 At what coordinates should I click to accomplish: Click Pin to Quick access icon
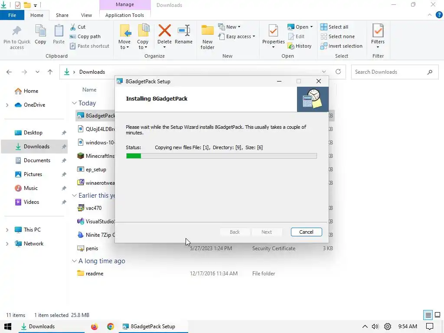tap(17, 31)
